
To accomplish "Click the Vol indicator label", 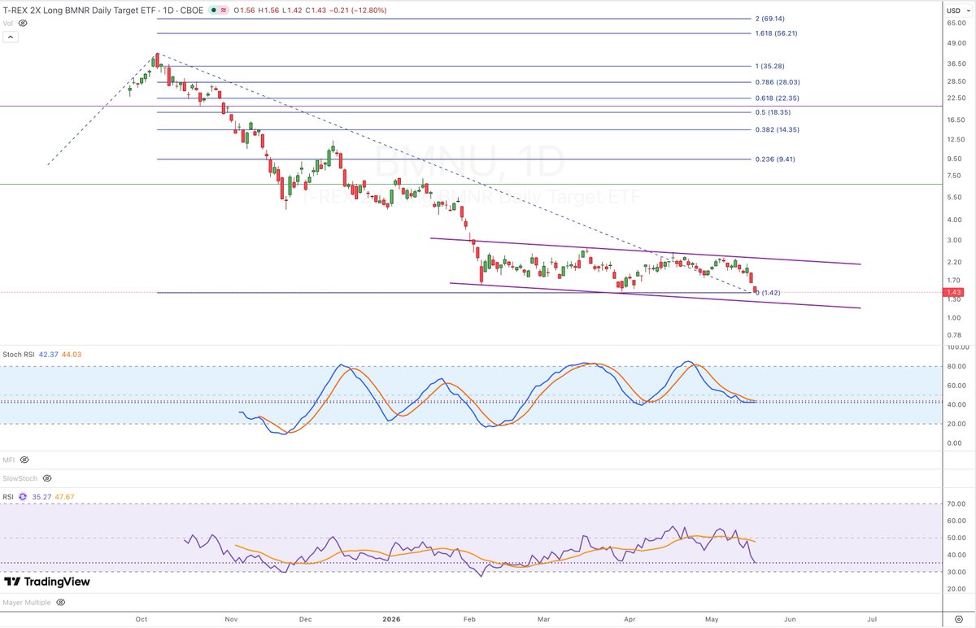I will coord(10,24).
